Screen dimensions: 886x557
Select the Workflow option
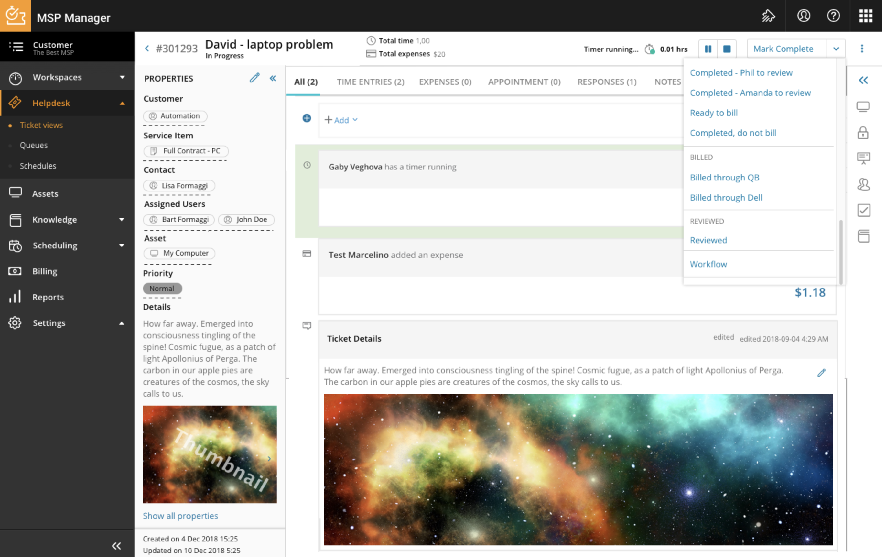click(x=708, y=264)
